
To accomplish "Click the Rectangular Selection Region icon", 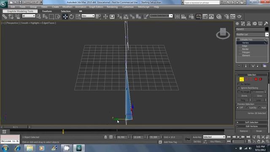I will click(x=51, y=16).
